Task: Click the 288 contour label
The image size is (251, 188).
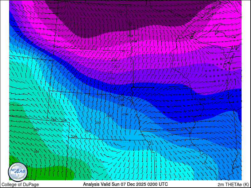Action: pos(109,116)
